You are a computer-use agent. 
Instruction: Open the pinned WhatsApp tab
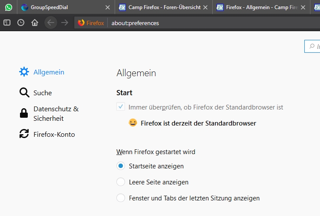pyautogui.click(x=9, y=7)
